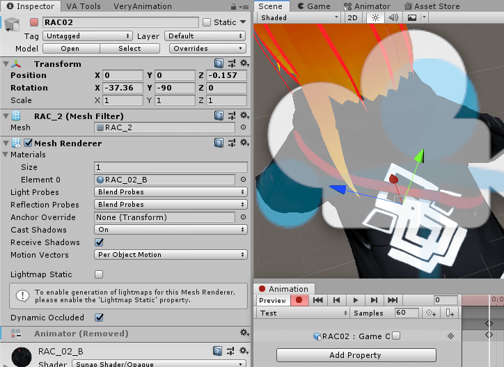The width and height of the screenshot is (504, 367).
Task: Pick Anchor Override object selector circle
Action: [244, 217]
